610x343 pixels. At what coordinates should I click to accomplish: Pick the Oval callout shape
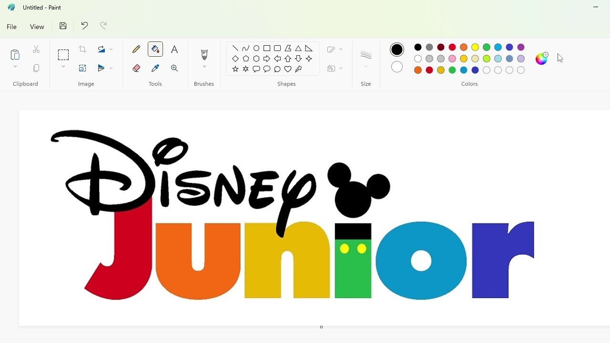(x=267, y=69)
